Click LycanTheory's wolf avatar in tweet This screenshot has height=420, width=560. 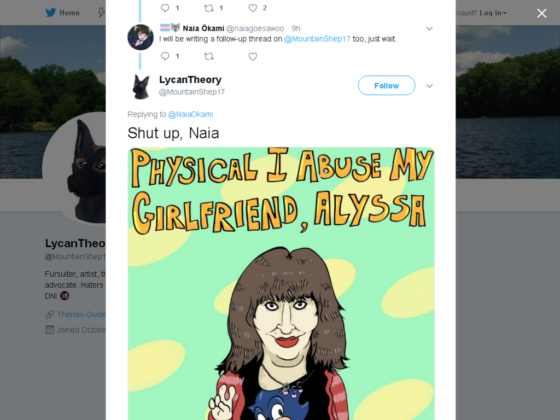click(141, 86)
